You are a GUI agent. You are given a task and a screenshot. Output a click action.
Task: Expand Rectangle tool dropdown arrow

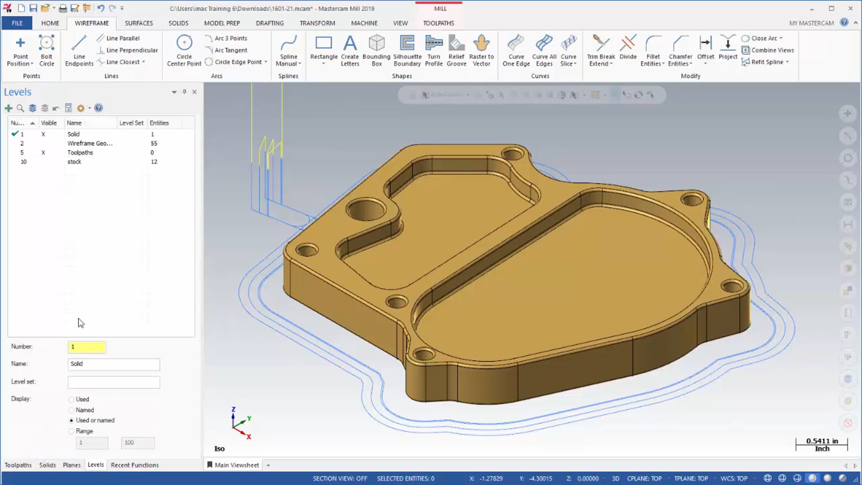324,64
